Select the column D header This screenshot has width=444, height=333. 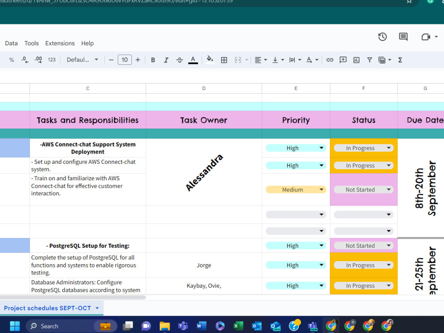(203, 88)
